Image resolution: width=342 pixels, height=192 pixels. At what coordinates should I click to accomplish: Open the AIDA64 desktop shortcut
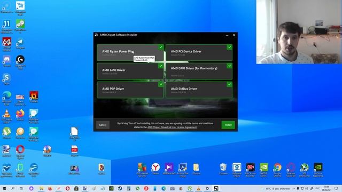[x=7, y=44]
